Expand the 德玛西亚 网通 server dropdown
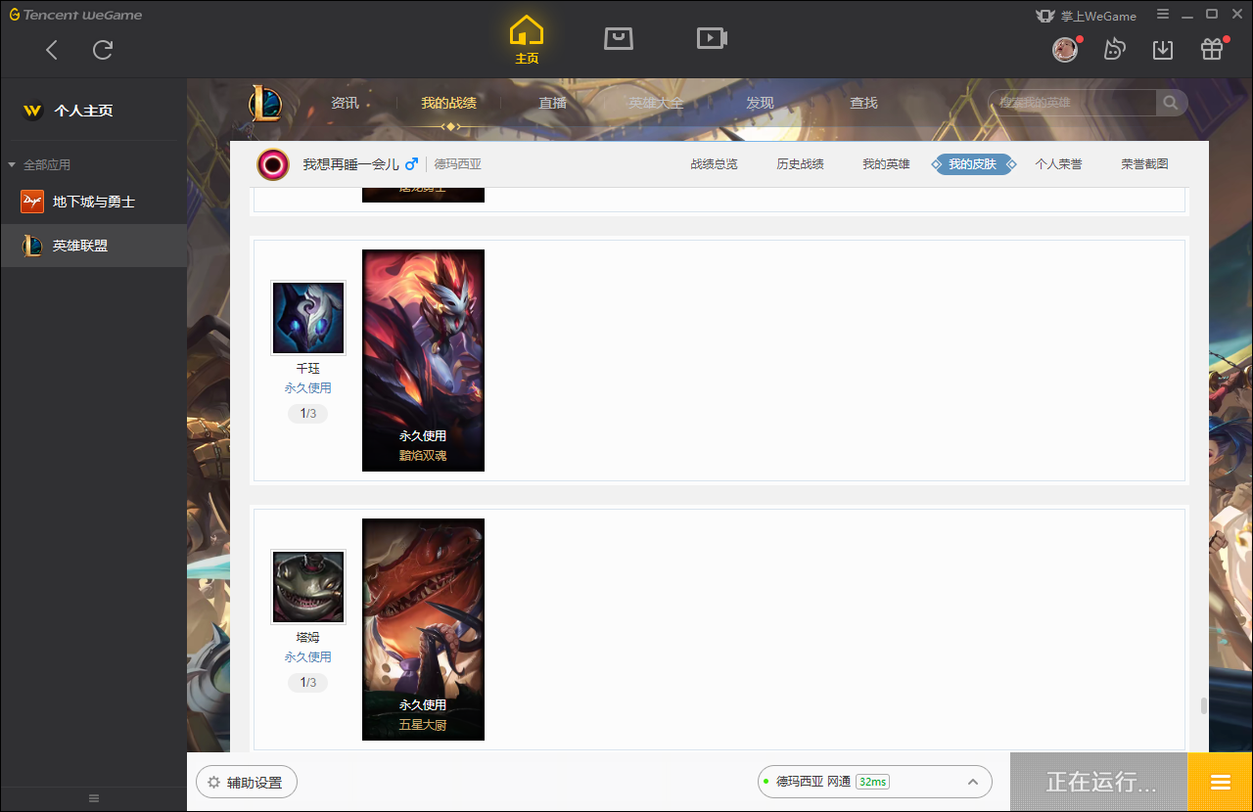Image resolution: width=1253 pixels, height=812 pixels. [874, 782]
